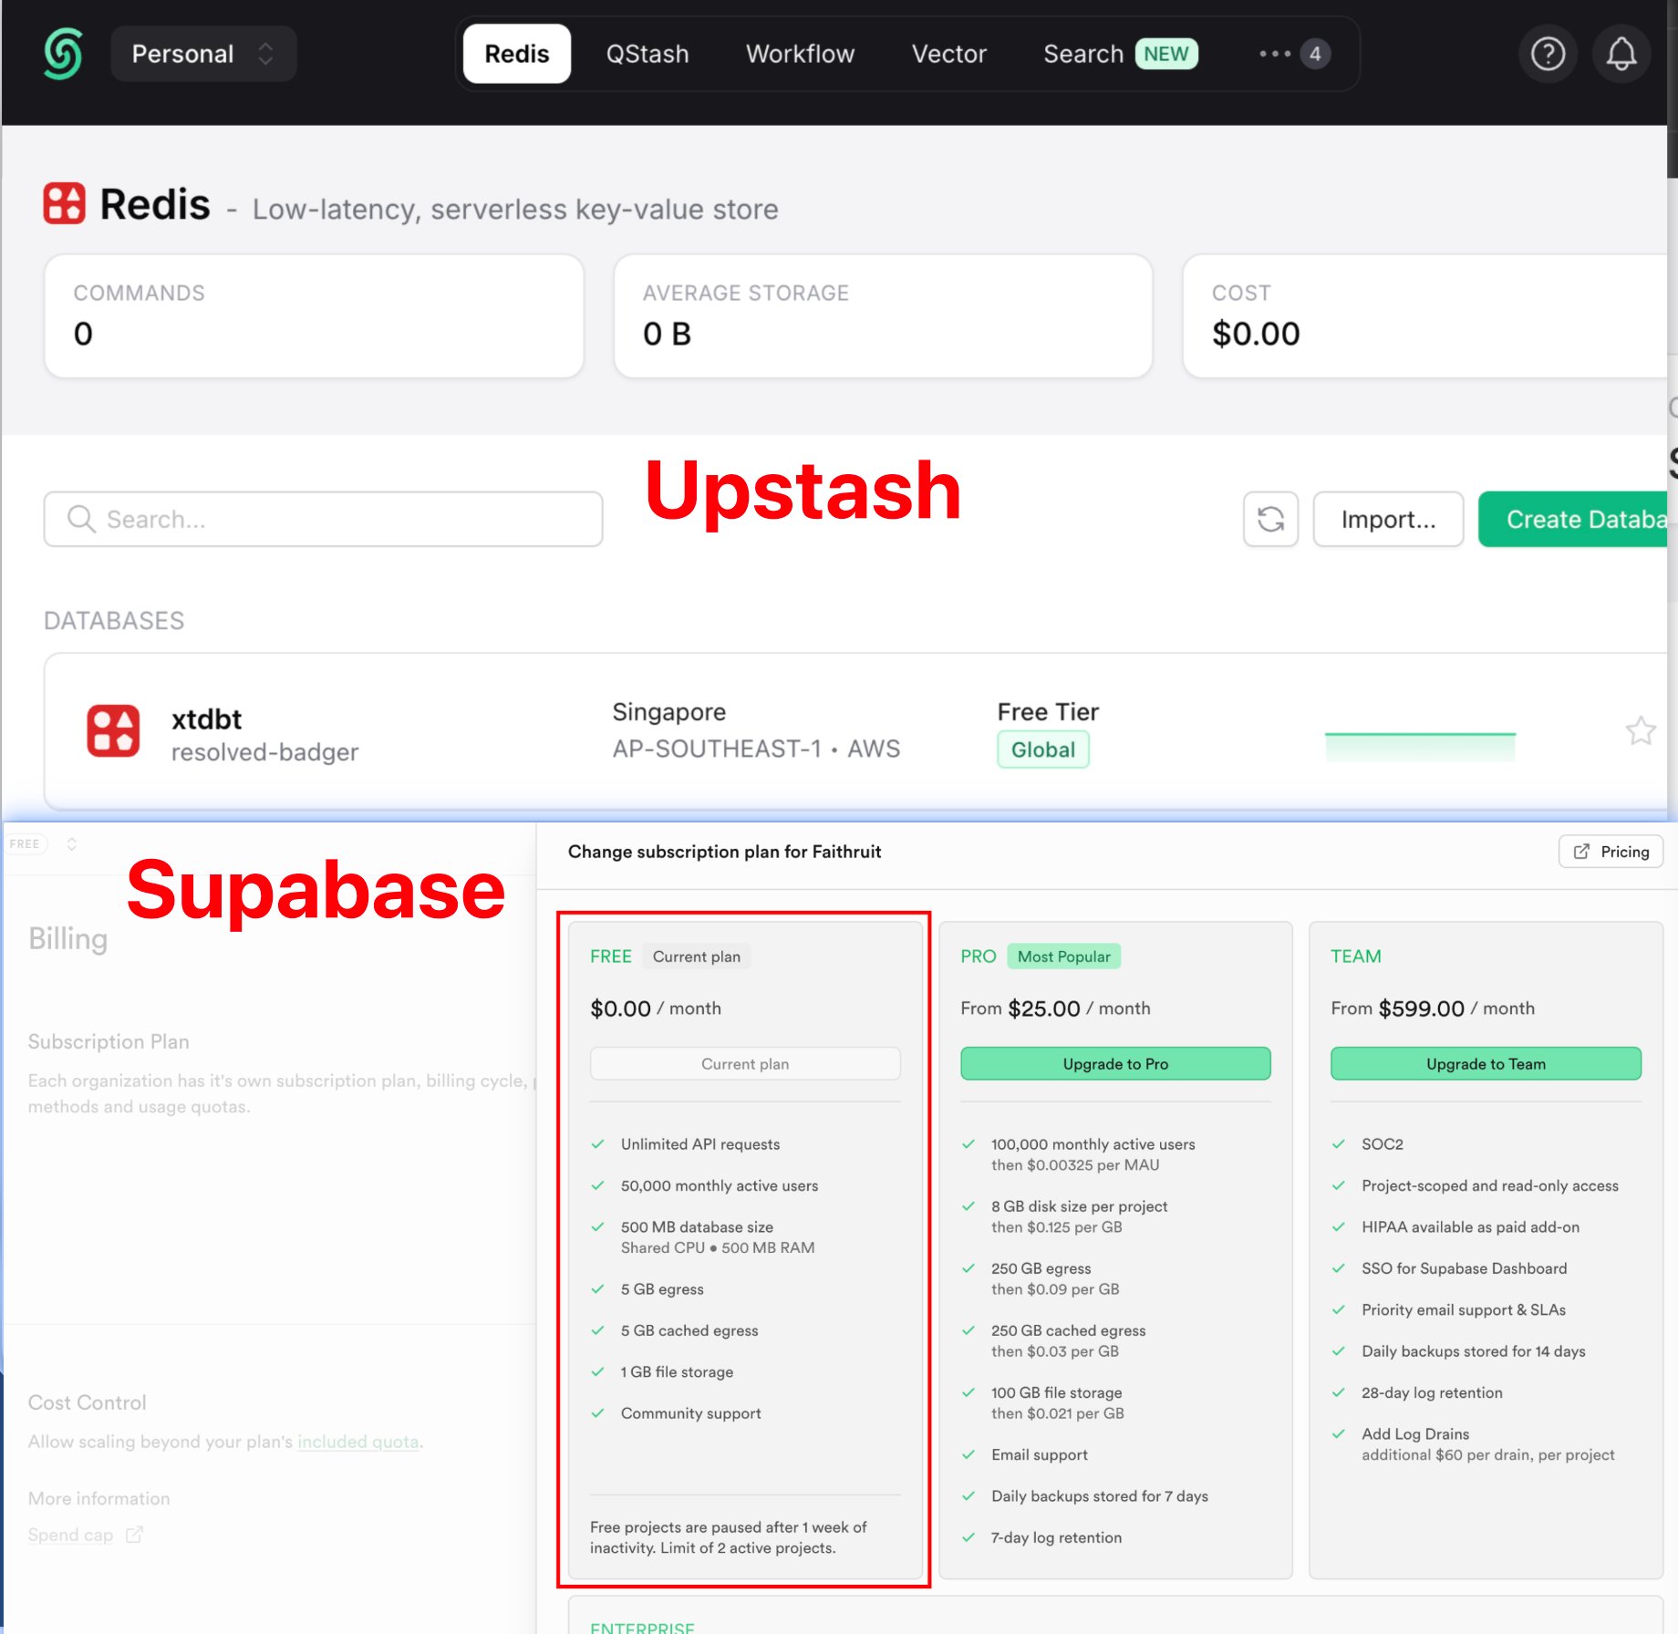Screen dimensions: 1678x1634
Task: Favorite the xtdbt database using the star
Action: click(1641, 729)
